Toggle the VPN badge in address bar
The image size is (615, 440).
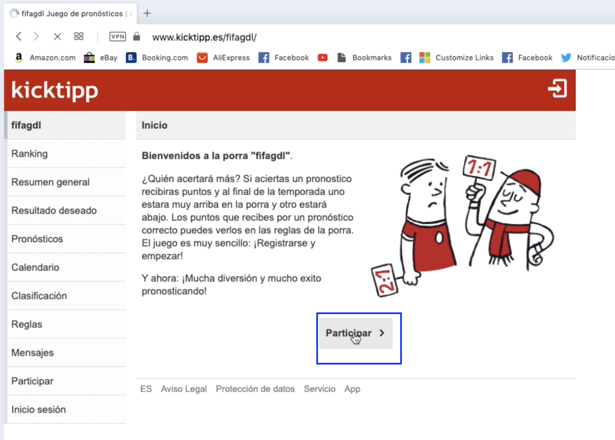(117, 37)
